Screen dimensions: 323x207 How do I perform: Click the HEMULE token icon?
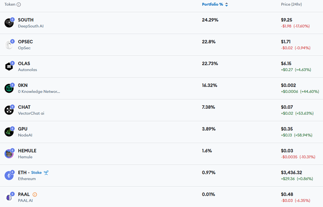tap(9, 154)
